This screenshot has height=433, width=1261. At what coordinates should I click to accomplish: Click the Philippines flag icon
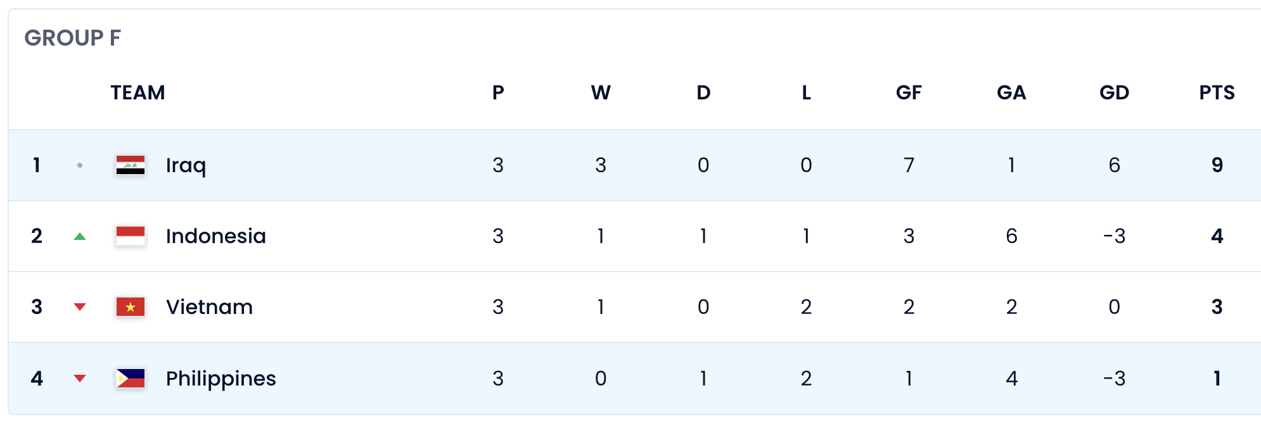tap(131, 379)
